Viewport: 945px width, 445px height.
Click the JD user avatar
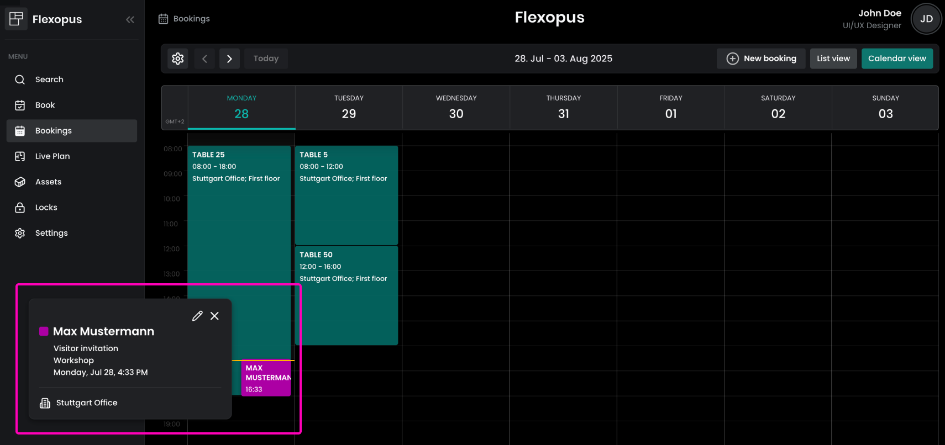pos(926,19)
